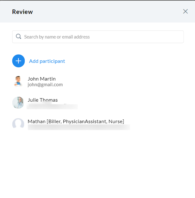Click the search magnifier icon
Viewport: 195px width, 198px height.
(18, 36)
